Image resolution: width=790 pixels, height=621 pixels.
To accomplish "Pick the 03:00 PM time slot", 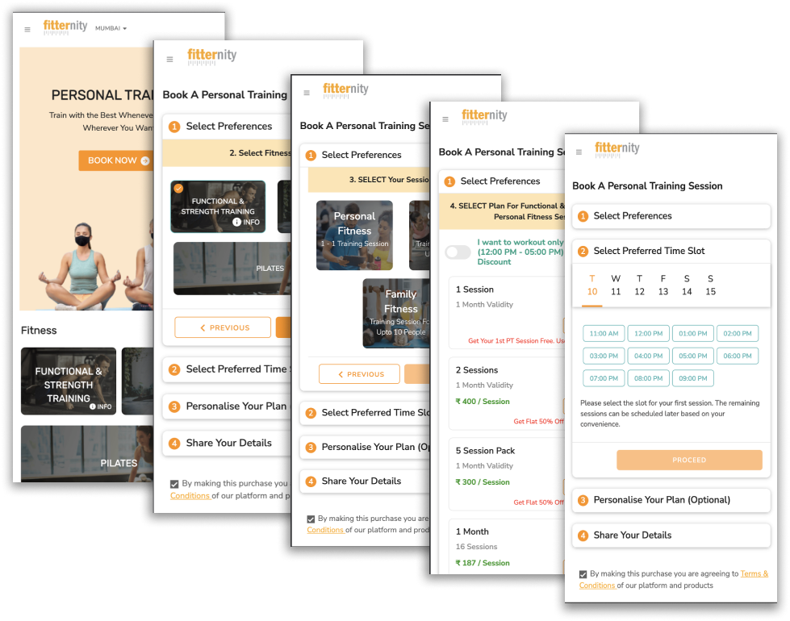I will (604, 356).
